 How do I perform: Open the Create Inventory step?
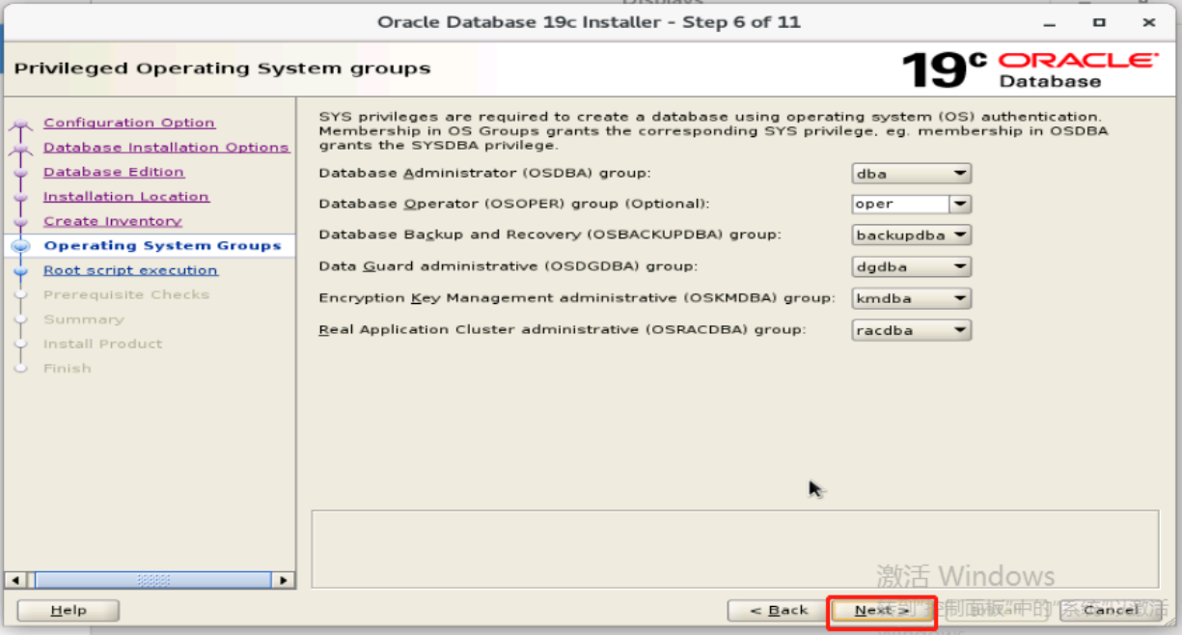click(x=113, y=221)
